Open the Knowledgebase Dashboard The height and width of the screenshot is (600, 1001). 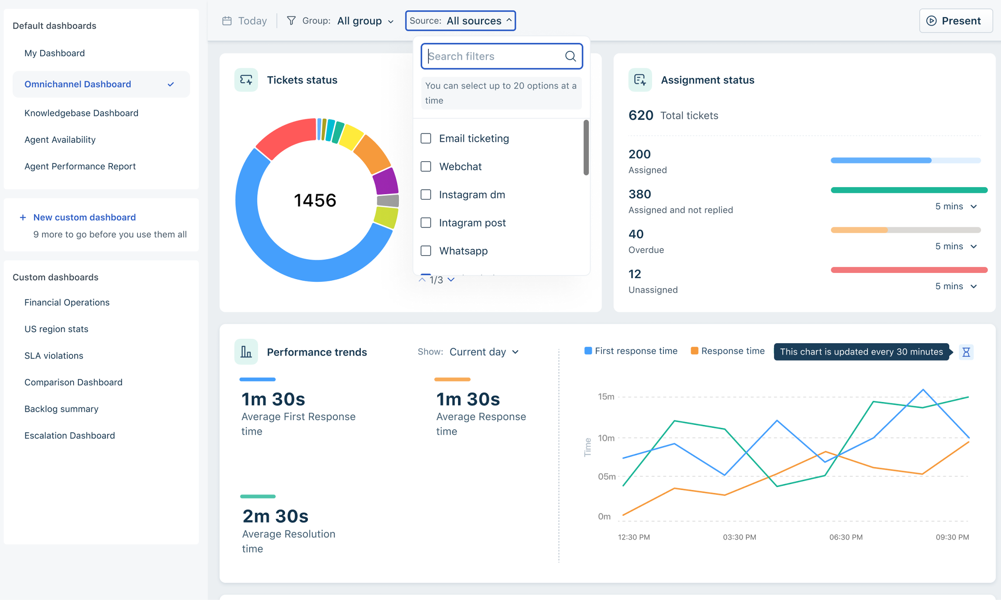(81, 113)
